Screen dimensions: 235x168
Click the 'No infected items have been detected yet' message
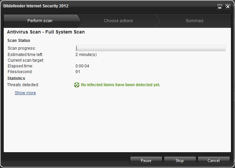click(121, 85)
